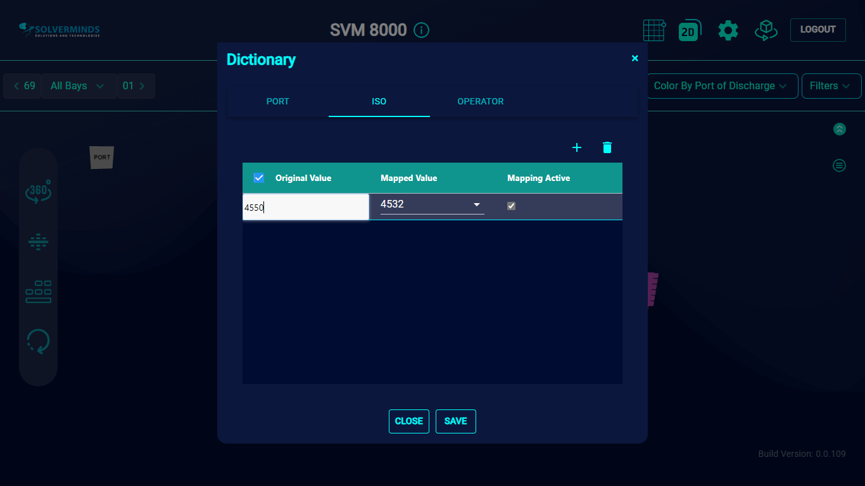The height and width of the screenshot is (486, 865).
Task: Click the SAVE button
Action: pos(456,421)
